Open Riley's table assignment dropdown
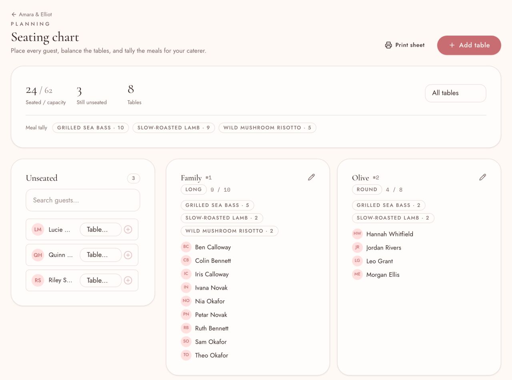The image size is (512, 380). [101, 280]
